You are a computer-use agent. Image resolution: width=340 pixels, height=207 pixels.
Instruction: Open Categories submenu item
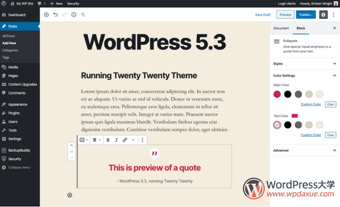[10, 51]
